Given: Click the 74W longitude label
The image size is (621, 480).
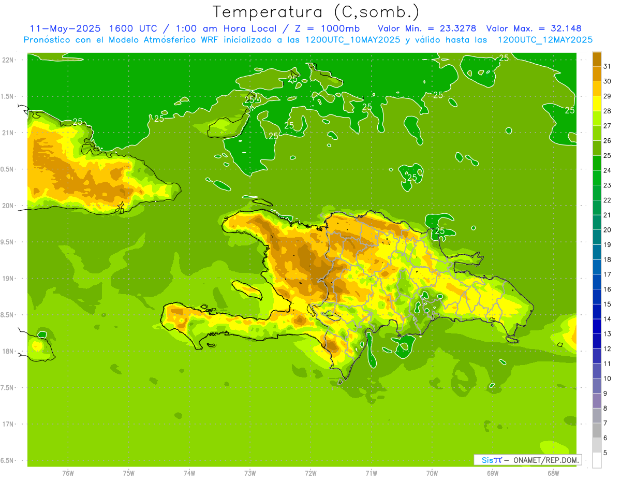Looking at the screenshot, I should coord(189,473).
